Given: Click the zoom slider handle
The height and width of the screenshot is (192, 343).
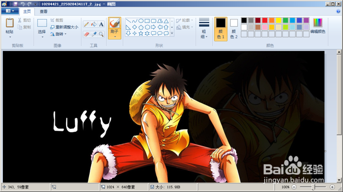Looking at the screenshot, I should click(314, 187).
